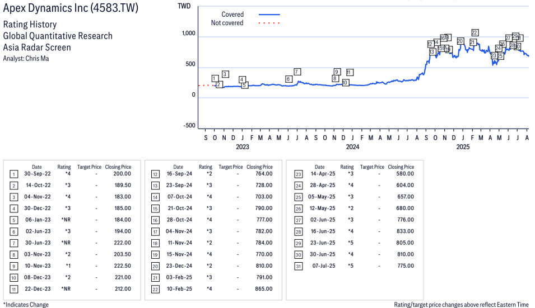Screen dimensions: 535x308
Task: Click the Covered legend label
Action: tap(232, 15)
